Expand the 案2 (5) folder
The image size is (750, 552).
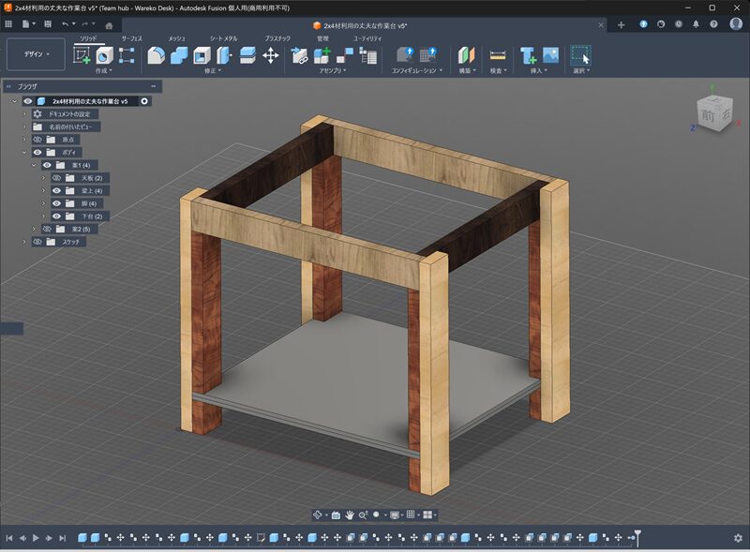pyautogui.click(x=35, y=229)
